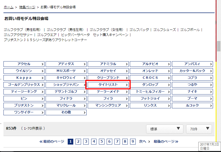Select the Kappa brand button
The image size is (221, 152).
click(x=24, y=78)
